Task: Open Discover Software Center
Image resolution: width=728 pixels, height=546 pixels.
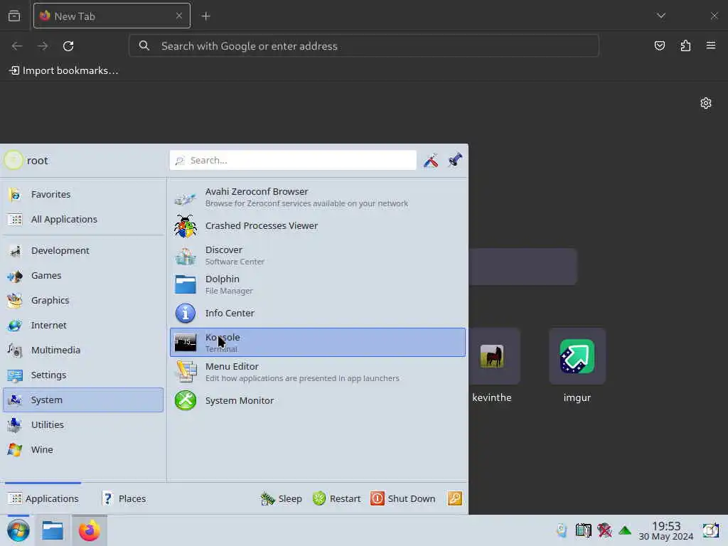Action: coord(318,255)
